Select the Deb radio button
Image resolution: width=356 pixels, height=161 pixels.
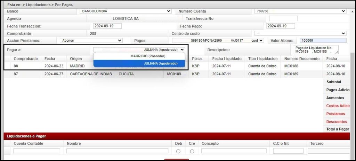tap(178, 151)
